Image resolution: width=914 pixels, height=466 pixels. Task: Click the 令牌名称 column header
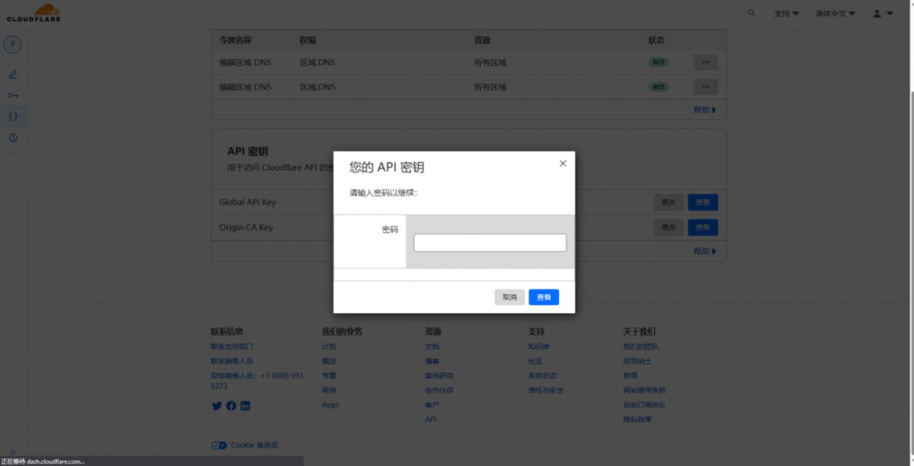click(236, 40)
